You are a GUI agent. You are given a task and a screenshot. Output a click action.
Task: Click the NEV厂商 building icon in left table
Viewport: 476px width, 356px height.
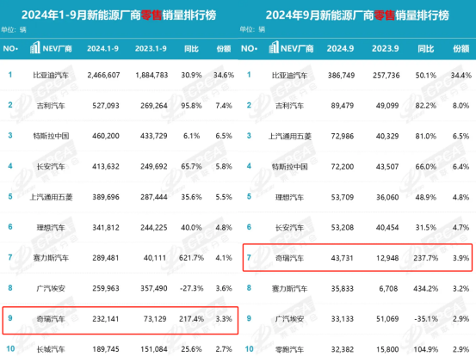(35, 47)
